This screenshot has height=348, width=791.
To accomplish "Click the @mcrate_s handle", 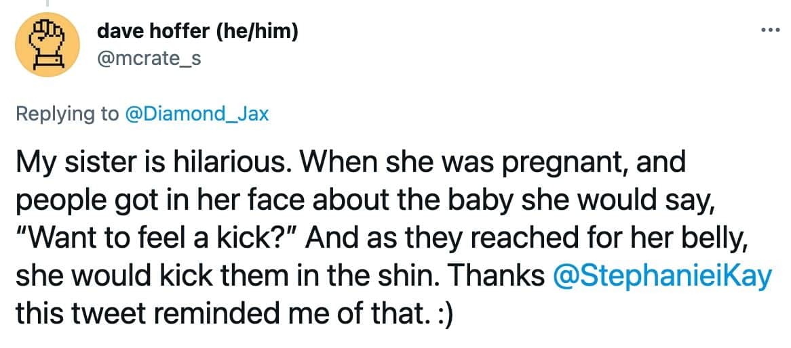I will click(149, 60).
